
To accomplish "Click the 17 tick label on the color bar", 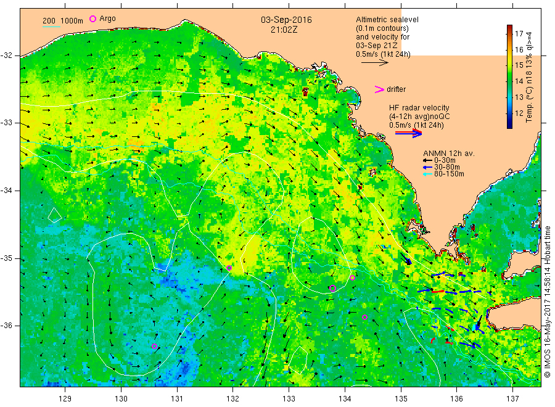I will coord(519,34).
